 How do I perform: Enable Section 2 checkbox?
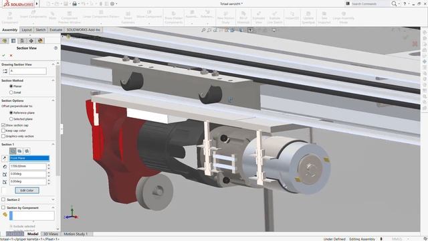pyautogui.click(x=3, y=199)
